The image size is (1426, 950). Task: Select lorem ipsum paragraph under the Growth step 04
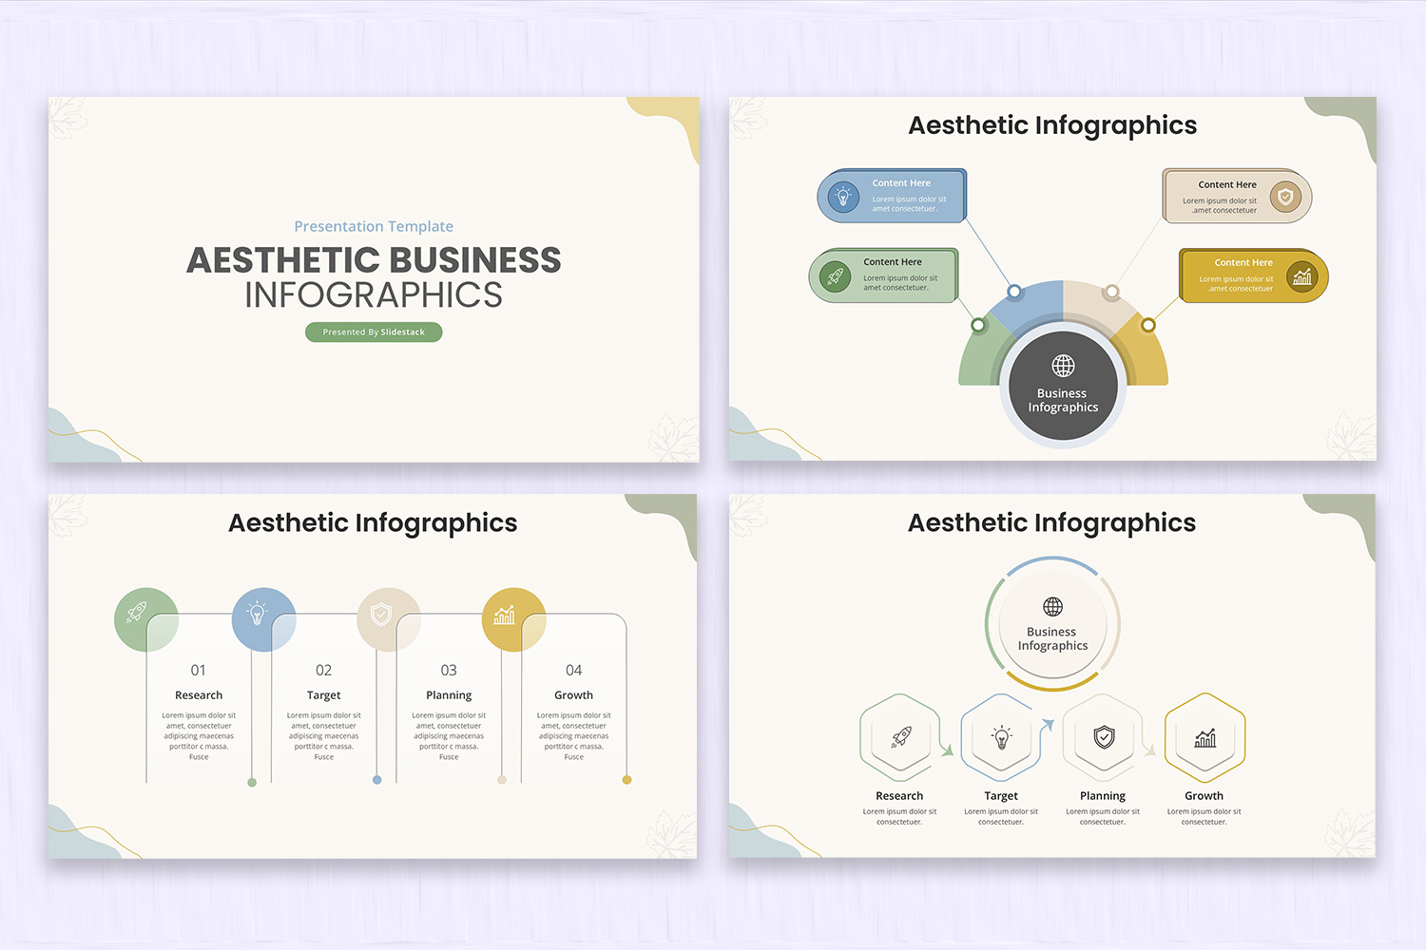pyautogui.click(x=574, y=736)
